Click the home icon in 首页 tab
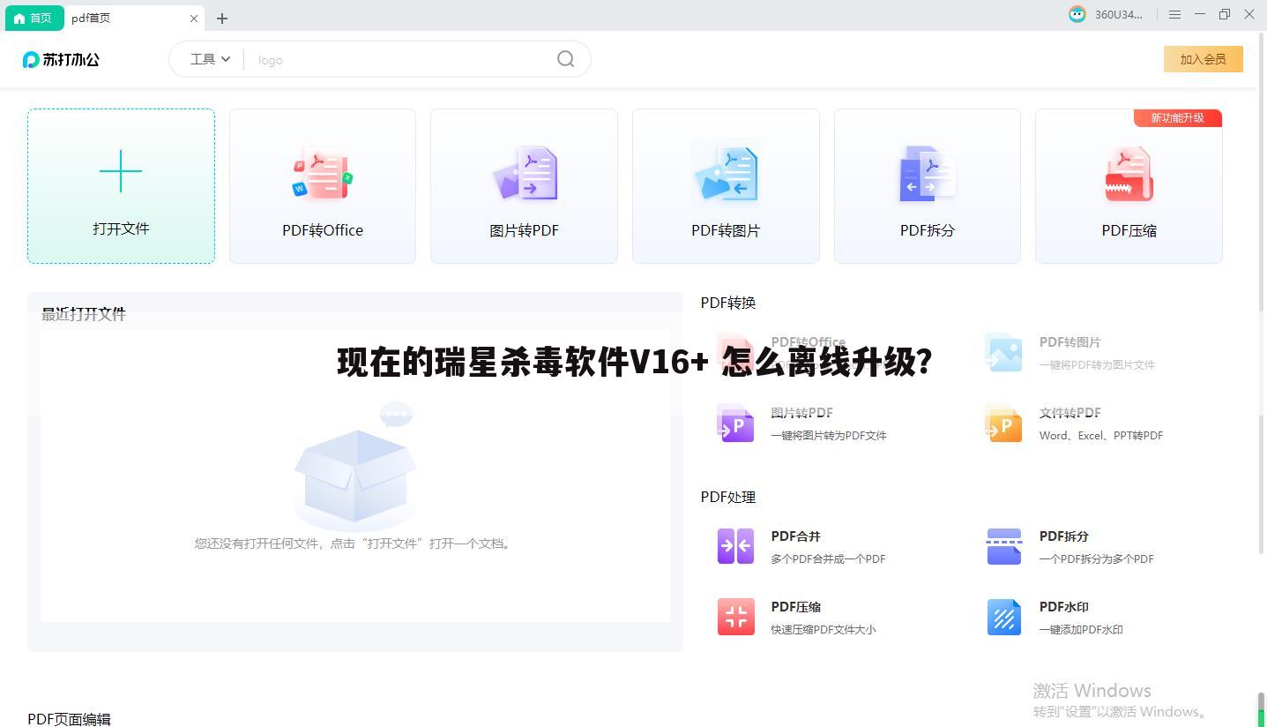 click(19, 18)
